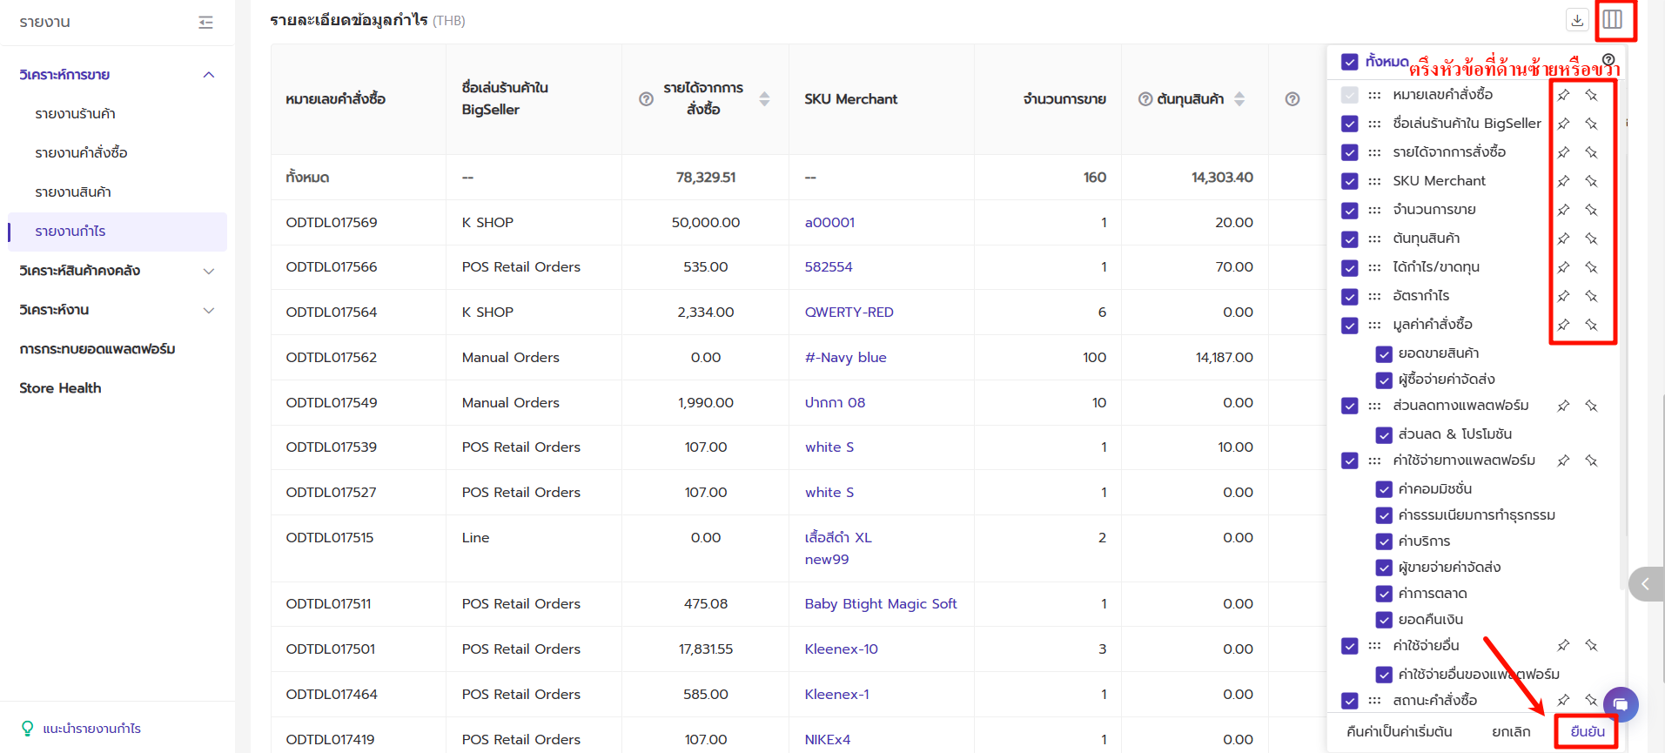Screen dimensions: 1665x753
Task: Uncheck ชื่อเล่นร้านค้าใน BigSeller checkbox
Action: click(x=1349, y=124)
